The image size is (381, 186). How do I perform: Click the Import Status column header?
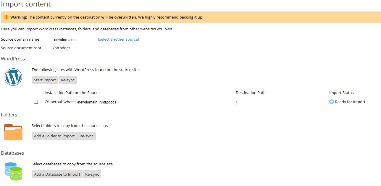(x=341, y=93)
